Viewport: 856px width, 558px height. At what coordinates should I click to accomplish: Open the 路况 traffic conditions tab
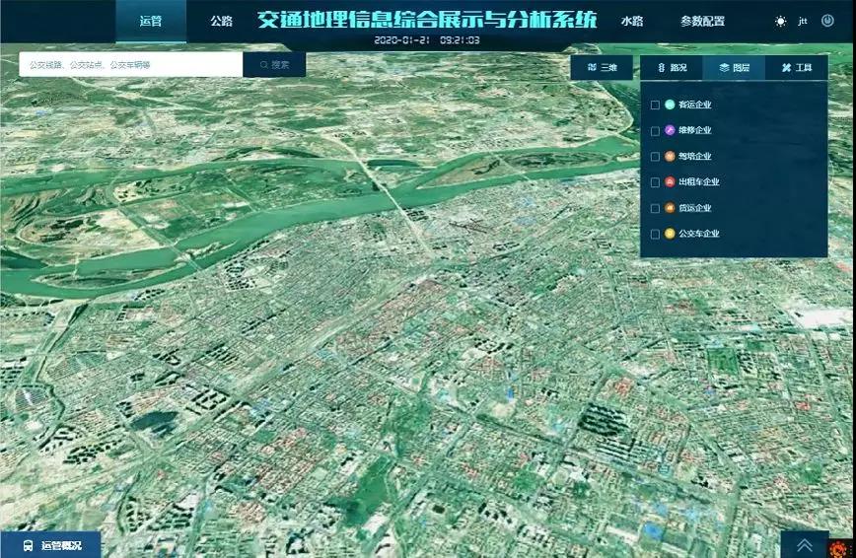coord(672,68)
